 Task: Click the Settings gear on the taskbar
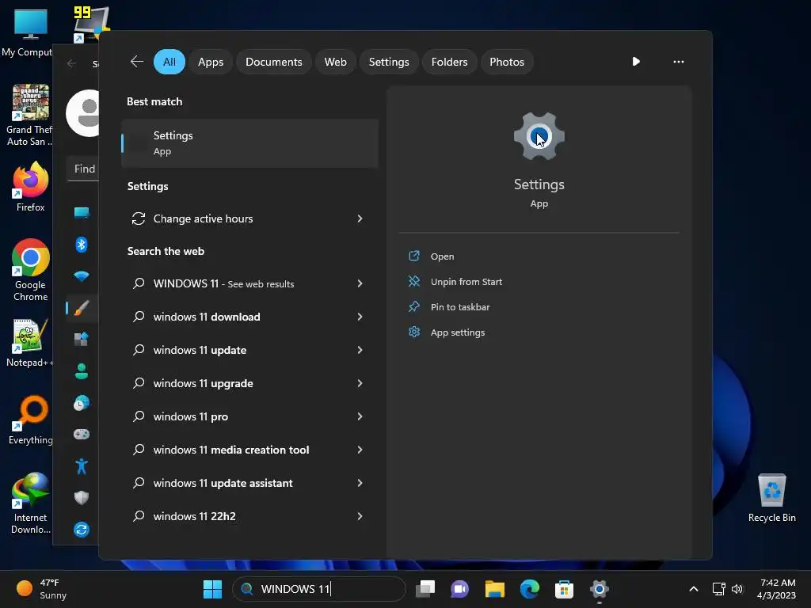(599, 589)
